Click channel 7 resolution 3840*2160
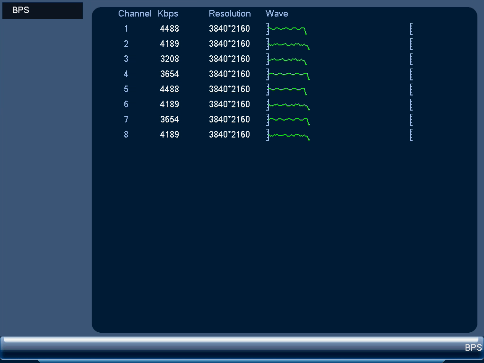The image size is (484, 363). [x=229, y=120]
